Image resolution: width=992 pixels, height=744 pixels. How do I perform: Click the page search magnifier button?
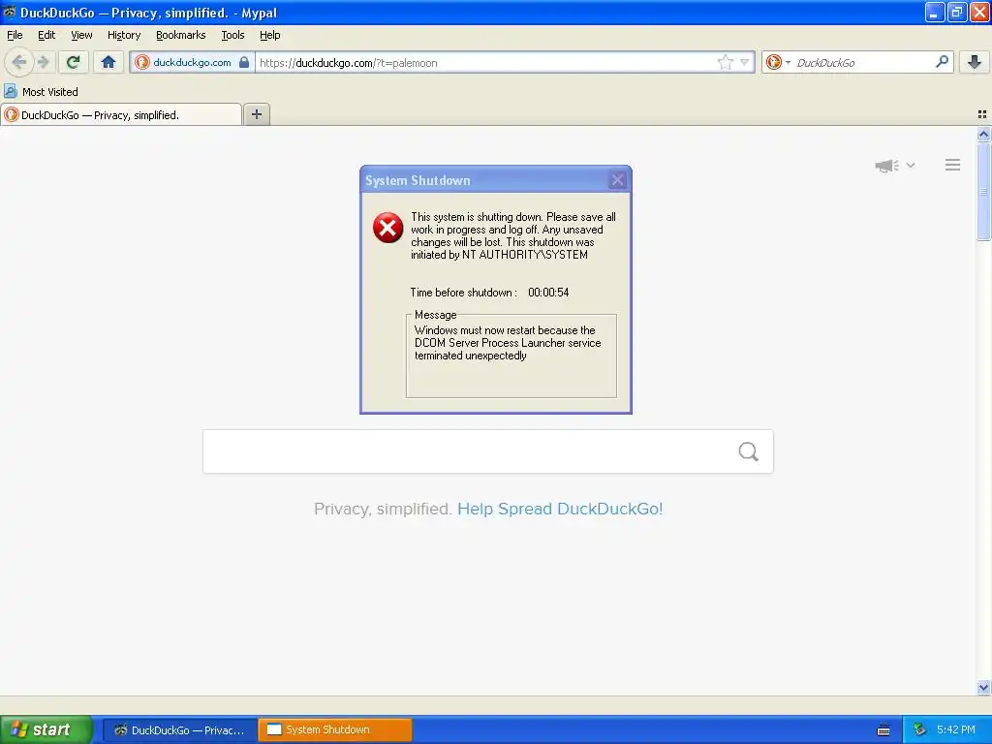pos(749,451)
